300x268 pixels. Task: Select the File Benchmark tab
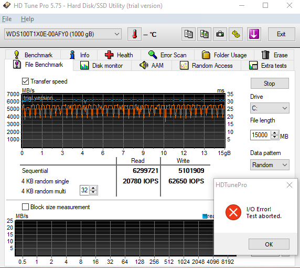(x=38, y=65)
